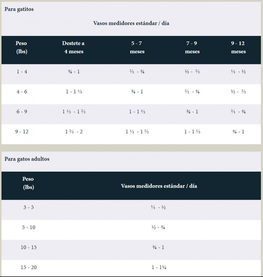Click adult weight row '10 - 15'
The image size is (263, 277).
(x=131, y=250)
